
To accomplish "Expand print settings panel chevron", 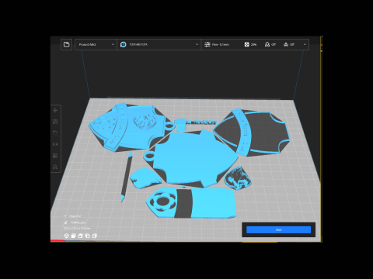I will click(305, 44).
